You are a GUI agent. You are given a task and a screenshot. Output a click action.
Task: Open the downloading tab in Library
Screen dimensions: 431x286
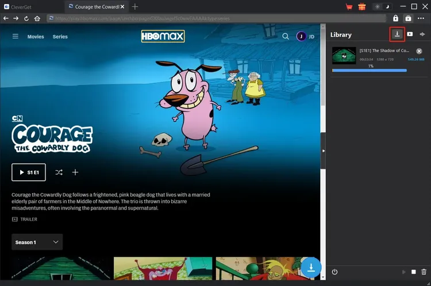[x=397, y=34]
